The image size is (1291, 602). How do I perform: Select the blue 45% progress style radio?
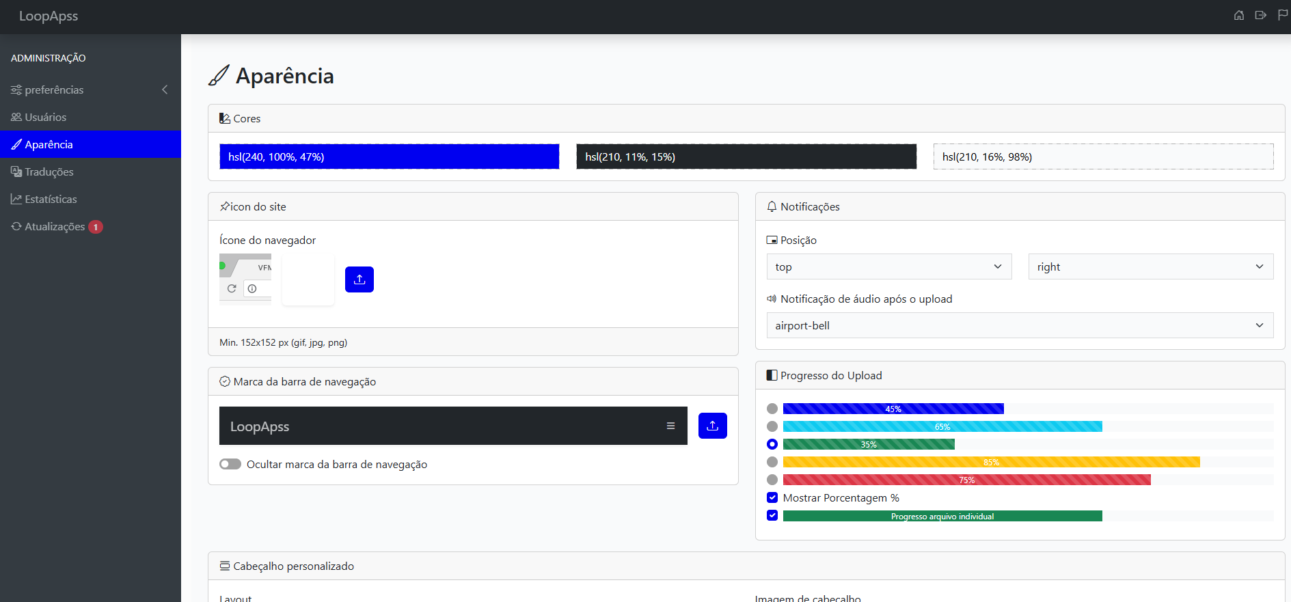coord(772,409)
